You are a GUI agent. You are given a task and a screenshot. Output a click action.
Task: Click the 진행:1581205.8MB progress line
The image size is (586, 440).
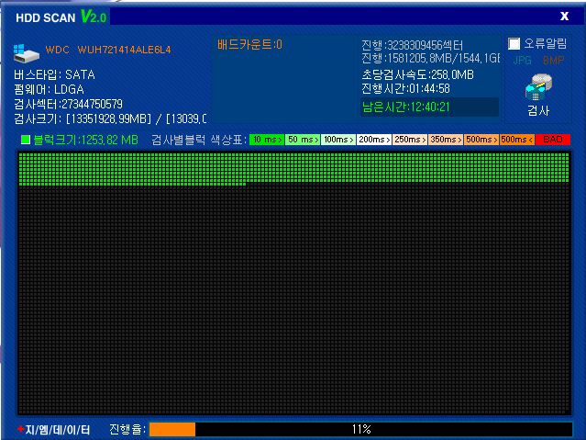430,59
